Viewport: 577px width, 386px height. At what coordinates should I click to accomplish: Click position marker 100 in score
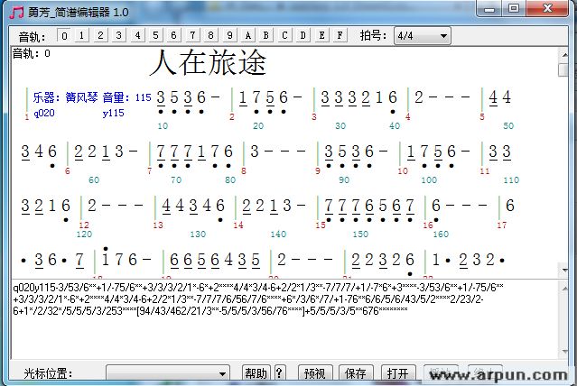(429, 179)
